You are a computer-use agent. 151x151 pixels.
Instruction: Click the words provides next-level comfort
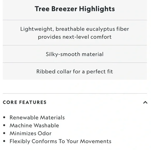(x=75, y=37)
